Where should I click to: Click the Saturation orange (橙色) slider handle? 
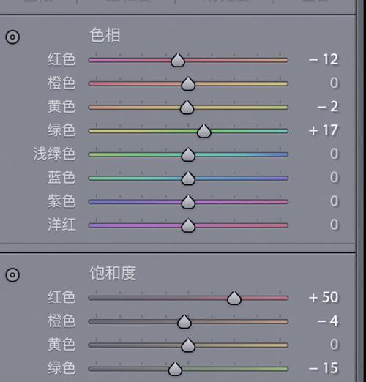(184, 322)
